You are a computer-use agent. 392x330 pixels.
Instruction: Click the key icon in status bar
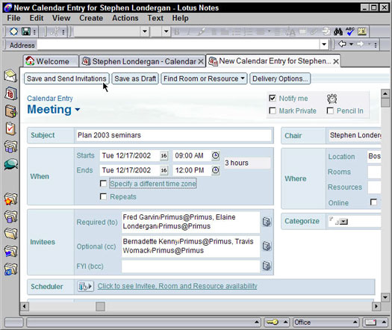(273, 322)
